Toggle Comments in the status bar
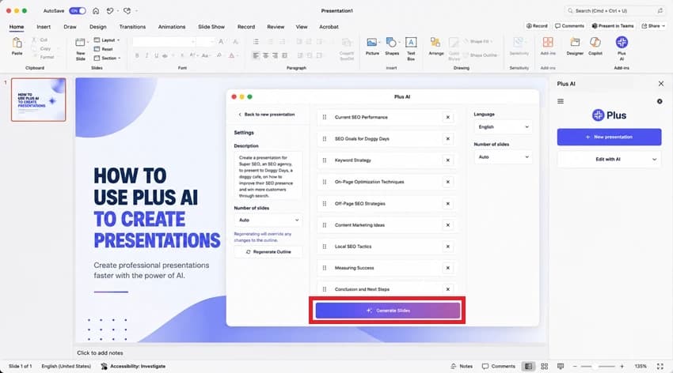The width and height of the screenshot is (673, 373). [x=498, y=366]
